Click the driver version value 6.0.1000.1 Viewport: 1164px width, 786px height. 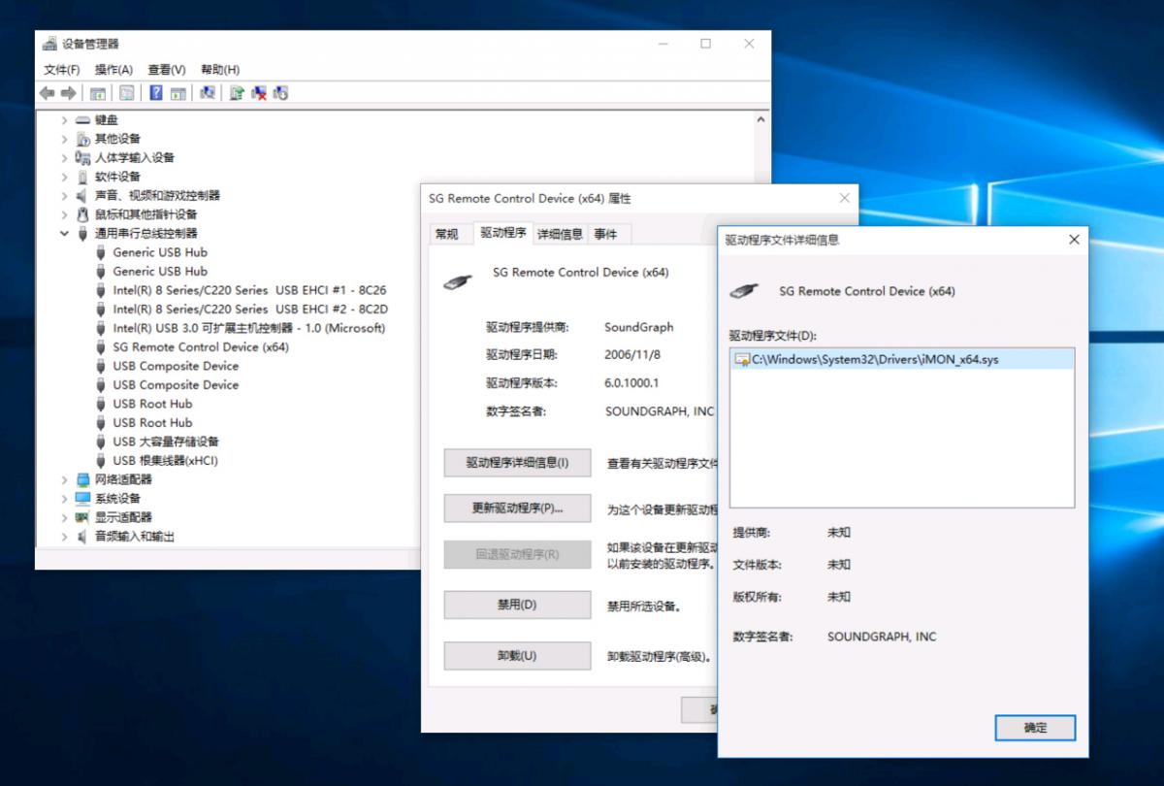631,382
